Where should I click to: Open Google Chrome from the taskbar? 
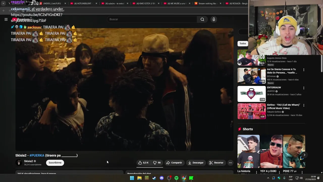tap(184, 178)
